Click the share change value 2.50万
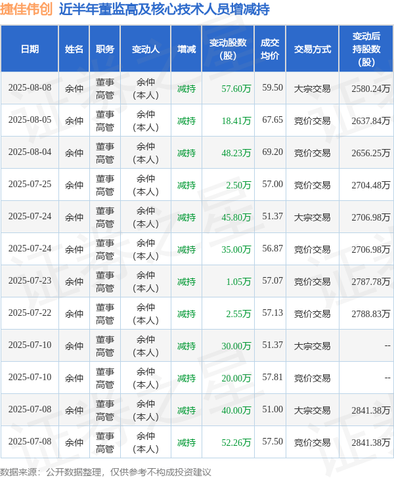This screenshot has width=394, height=478. [238, 185]
